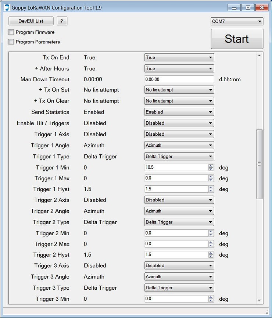Open the Trigger 3 Axis dropdown

[x=179, y=266]
